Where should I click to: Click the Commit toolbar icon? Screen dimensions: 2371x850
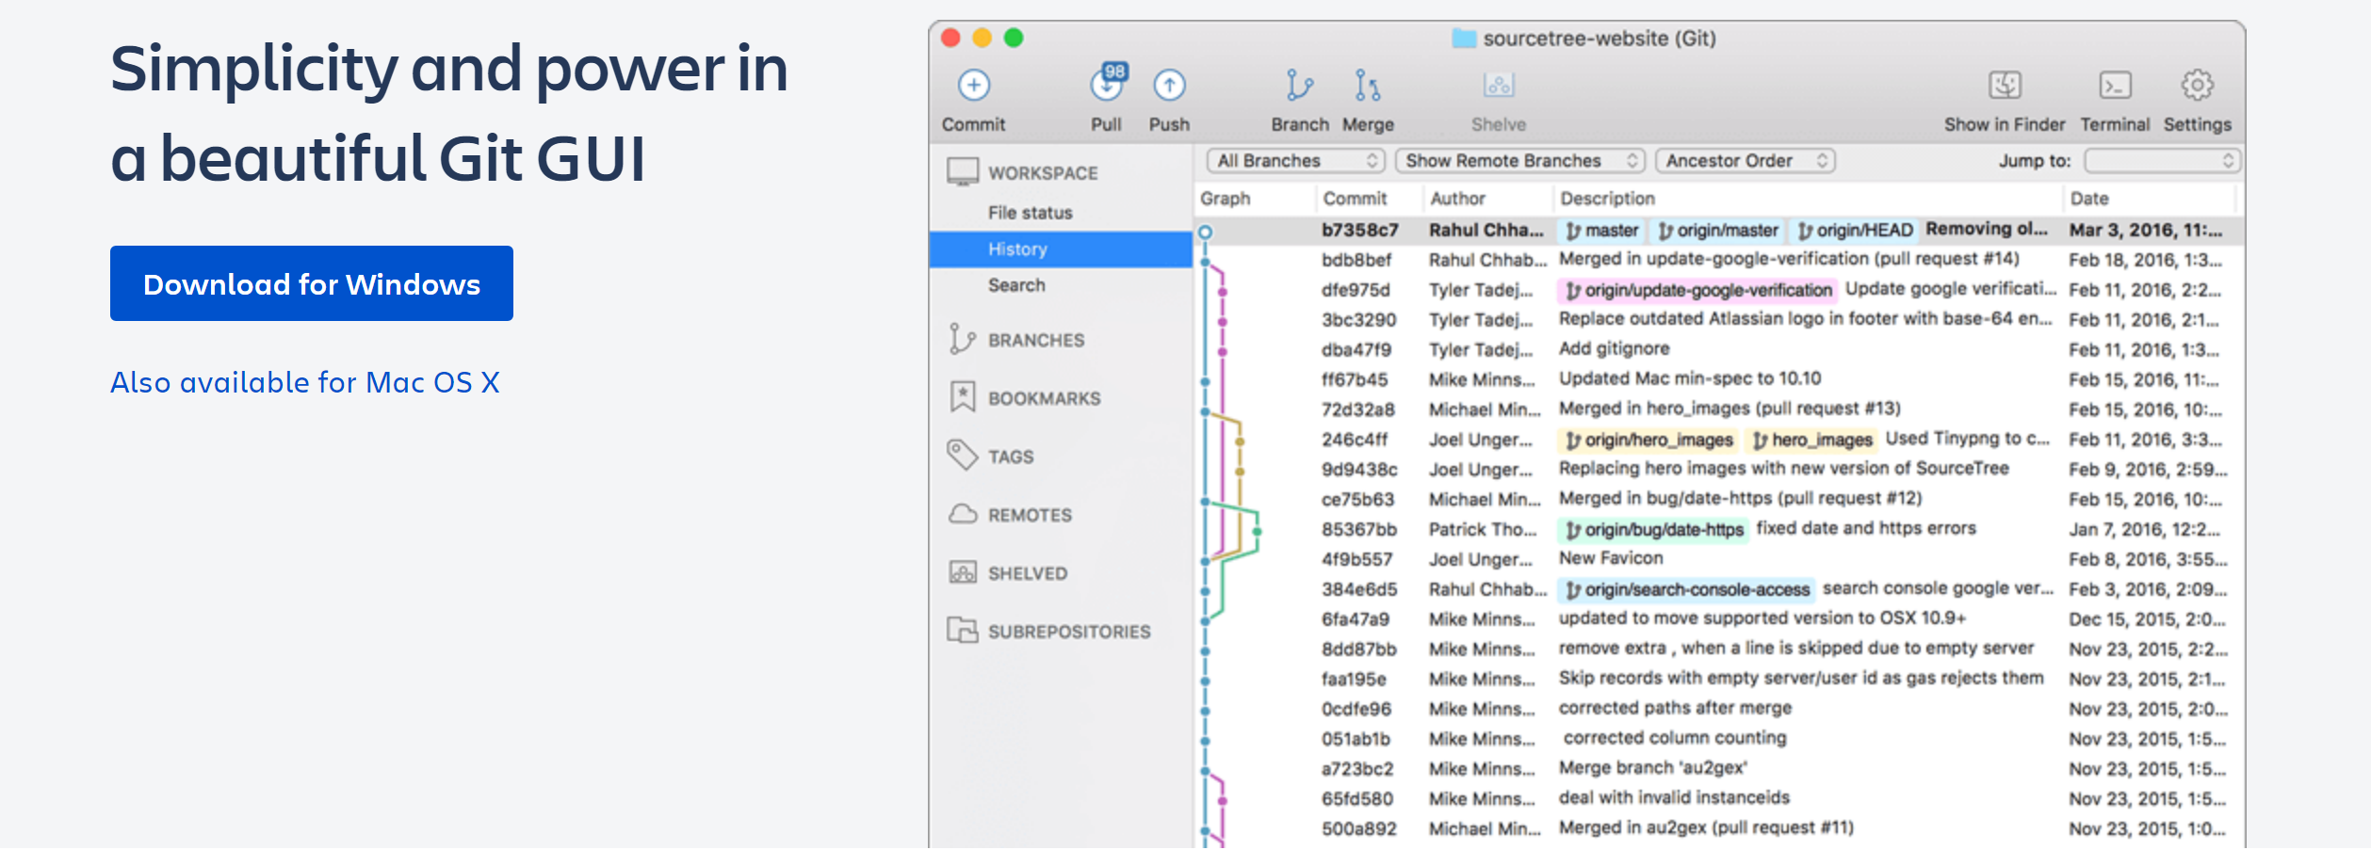[x=973, y=86]
